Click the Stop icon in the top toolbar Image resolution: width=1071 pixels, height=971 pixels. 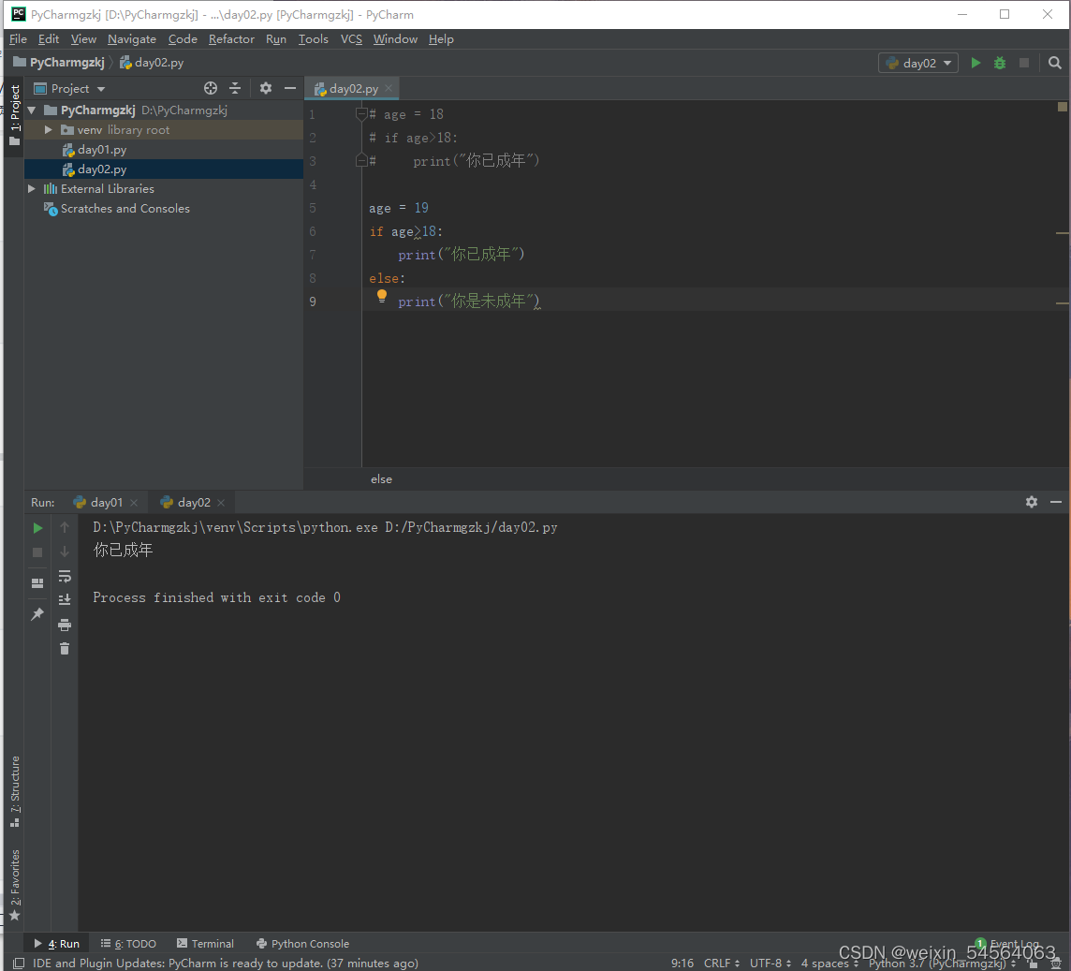1024,63
